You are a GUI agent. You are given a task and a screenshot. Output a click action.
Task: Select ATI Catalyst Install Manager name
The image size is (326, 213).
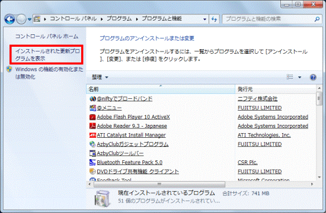click(131, 135)
